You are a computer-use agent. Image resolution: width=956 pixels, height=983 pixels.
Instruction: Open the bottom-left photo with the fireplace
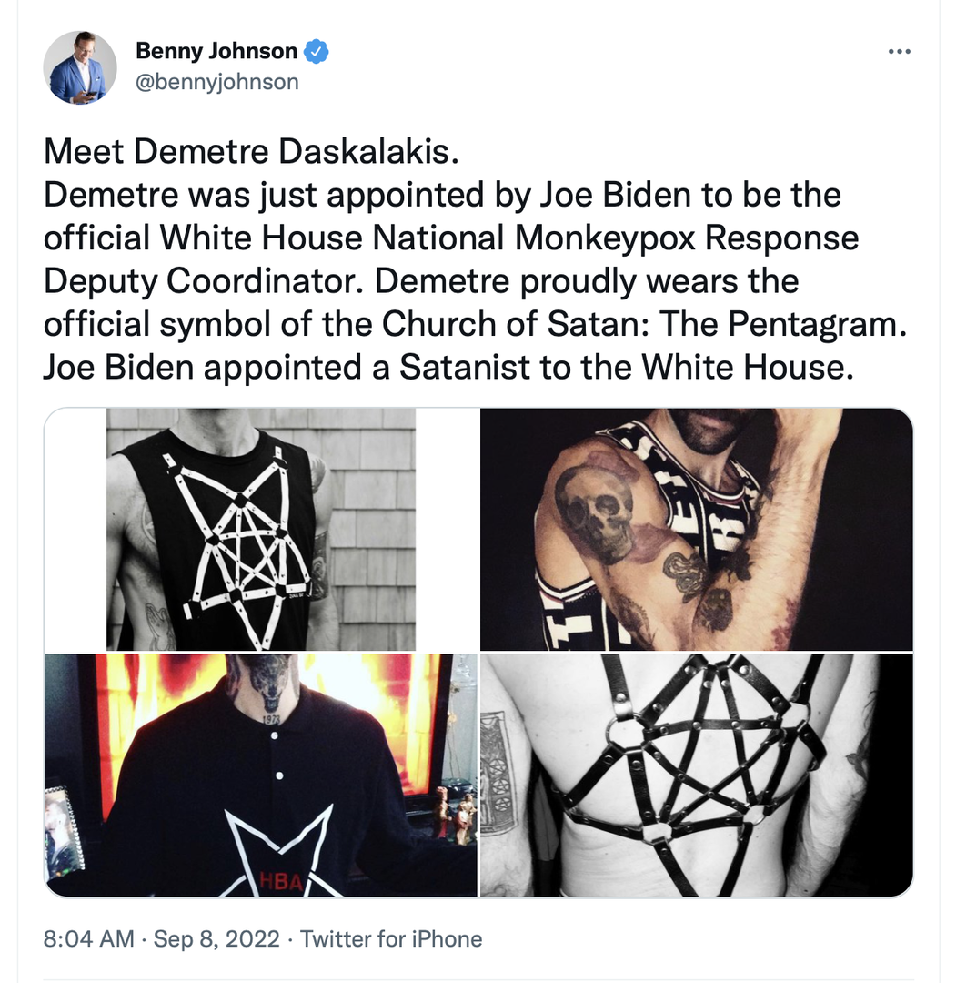261,775
